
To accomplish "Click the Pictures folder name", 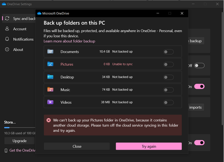I will pyautogui.click(x=67, y=64).
